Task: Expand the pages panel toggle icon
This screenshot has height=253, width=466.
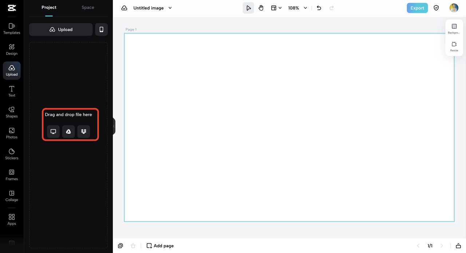Action: coord(458,246)
